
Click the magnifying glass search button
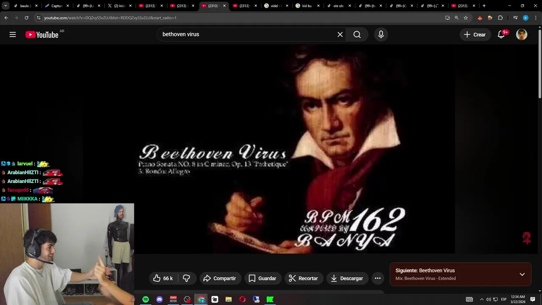pos(357,34)
